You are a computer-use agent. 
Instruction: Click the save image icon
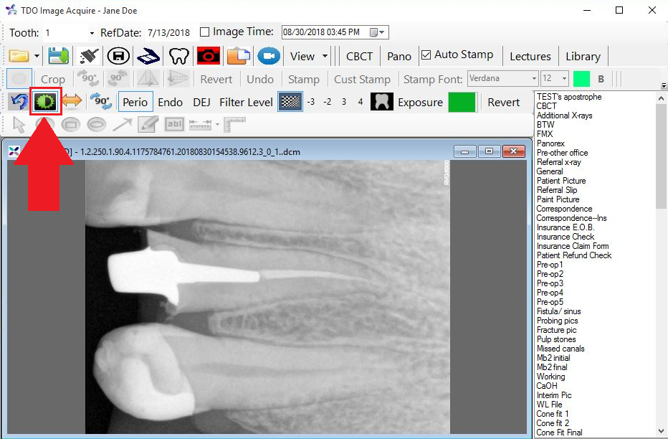pos(58,55)
